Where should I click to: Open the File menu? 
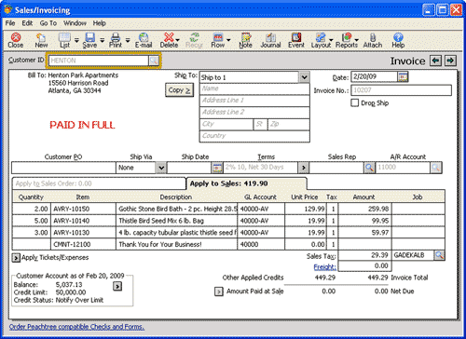(10, 23)
